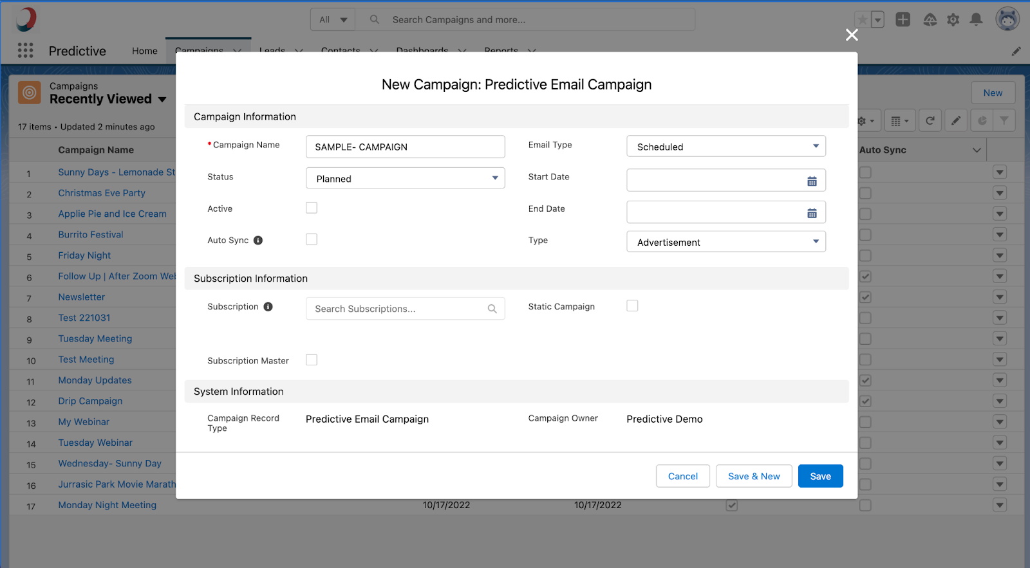
Task: Check the Static Campaign box
Action: click(632, 306)
